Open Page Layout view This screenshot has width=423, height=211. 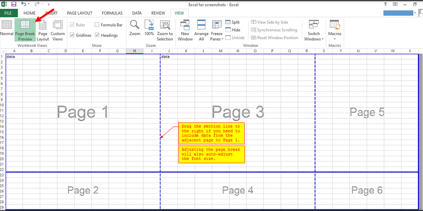pyautogui.click(x=43, y=30)
